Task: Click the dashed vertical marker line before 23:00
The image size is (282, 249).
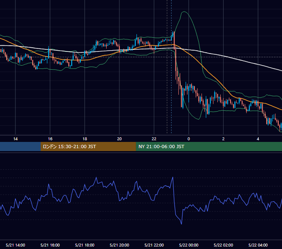Action: [167, 66]
